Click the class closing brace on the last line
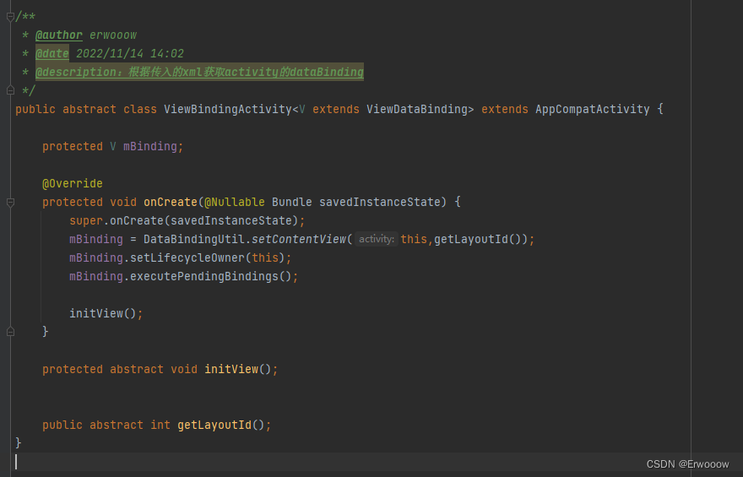Viewport: 743px width, 477px height. click(x=18, y=443)
